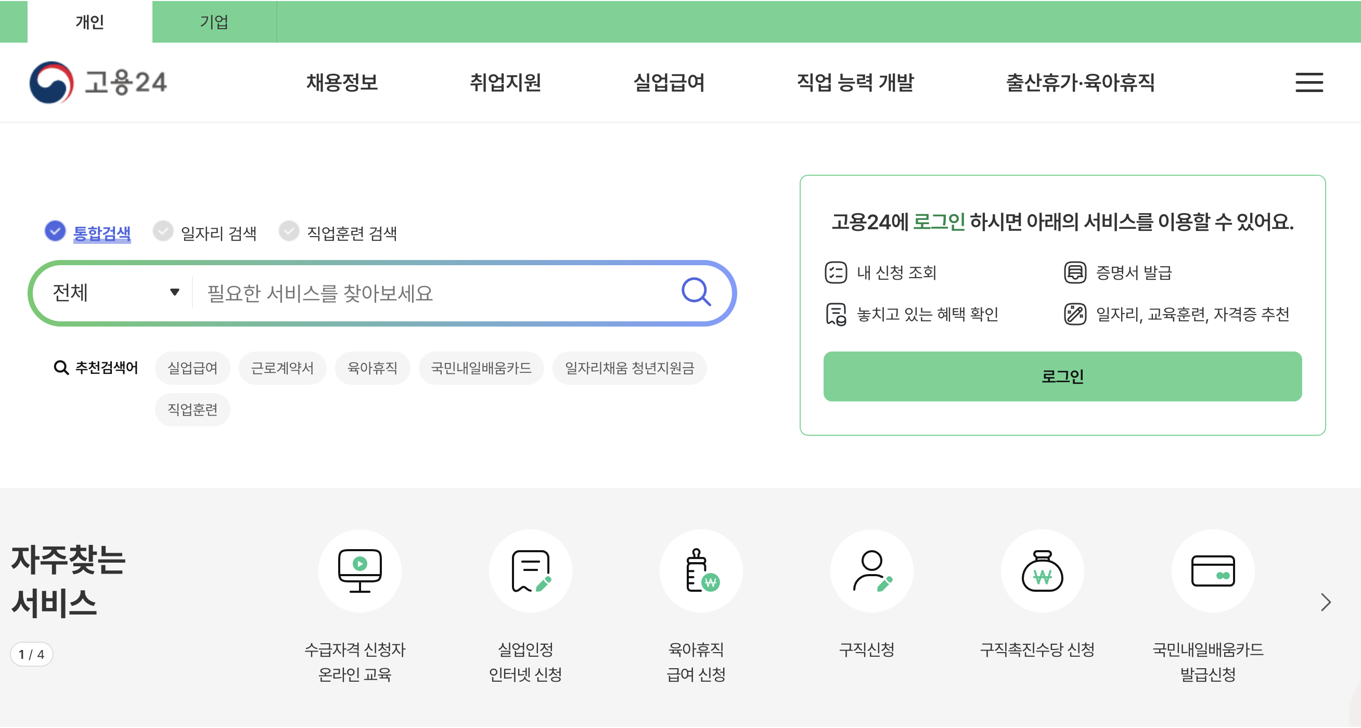
Task: Open the 취업지원 menu
Action: pyautogui.click(x=505, y=82)
